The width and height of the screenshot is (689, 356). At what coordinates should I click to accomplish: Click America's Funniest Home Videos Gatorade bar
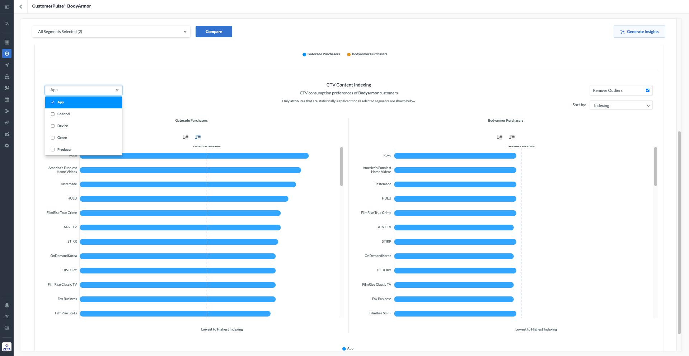190,170
